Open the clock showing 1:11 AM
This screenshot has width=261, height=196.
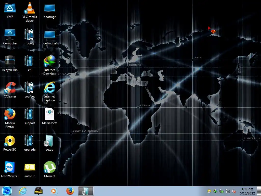(x=247, y=191)
